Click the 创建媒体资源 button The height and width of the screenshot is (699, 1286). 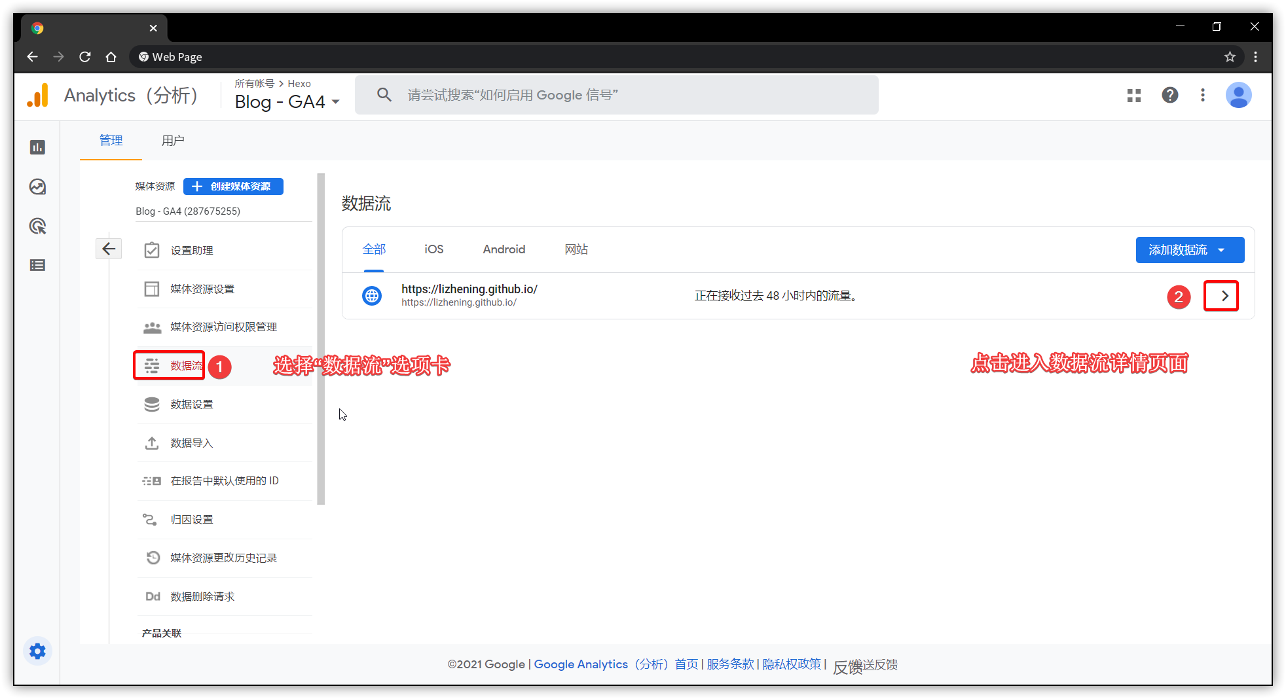point(233,187)
